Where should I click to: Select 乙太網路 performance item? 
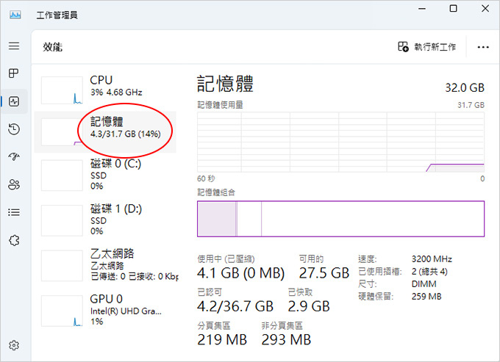point(105,265)
